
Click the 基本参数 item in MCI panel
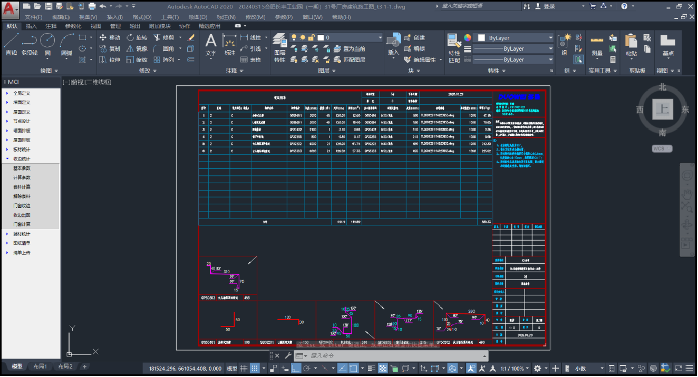pyautogui.click(x=22, y=168)
